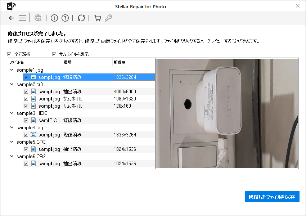Select the sample2.cr3 group name
The width and height of the screenshot is (306, 216).
point(30,84)
